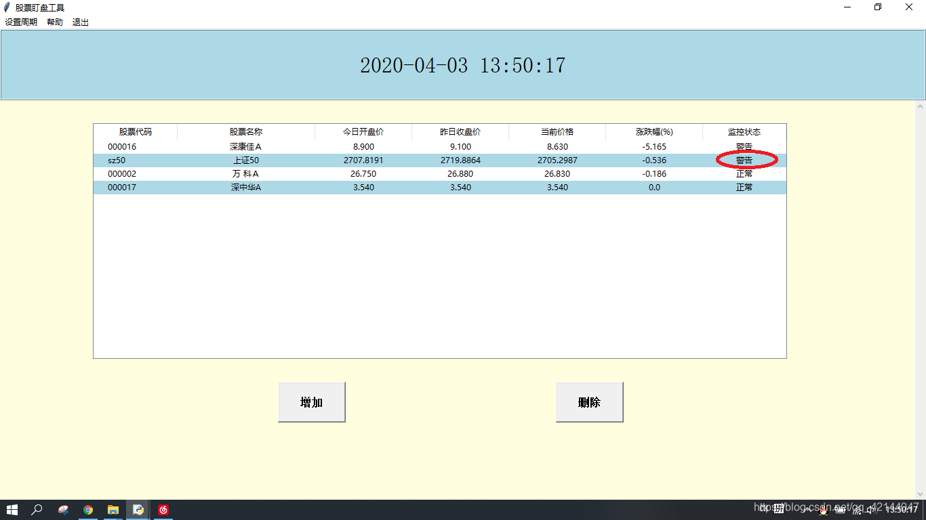Click the 2020-04-03 13:50:17 clock label
This screenshot has height=520, width=926.
[x=462, y=66]
